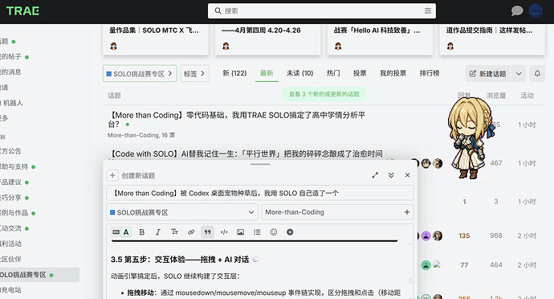This screenshot has width=554, height=299.
Task: Edit the topic title field
Action: 260,193
